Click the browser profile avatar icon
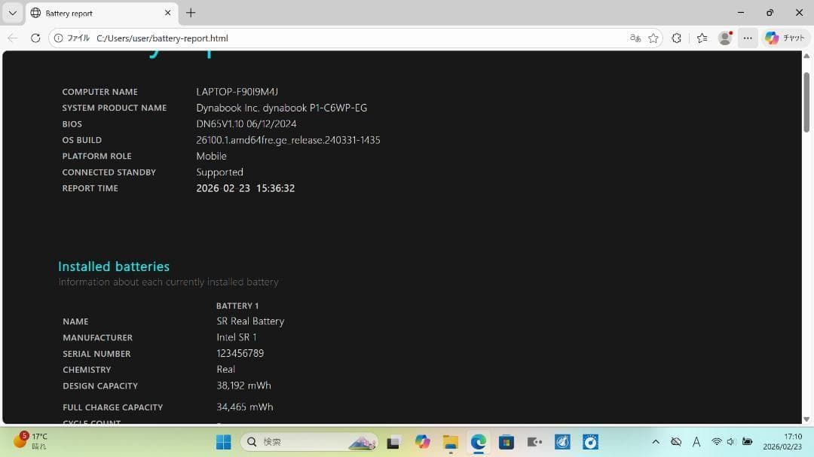The width and height of the screenshot is (814, 457). tap(724, 38)
